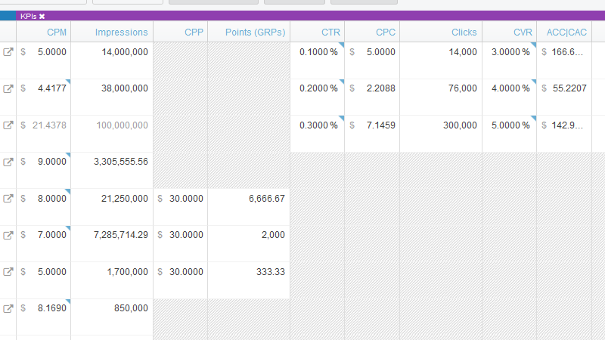Click the ACC|CAC value 142.9...
The height and width of the screenshot is (340, 605).
567,125
